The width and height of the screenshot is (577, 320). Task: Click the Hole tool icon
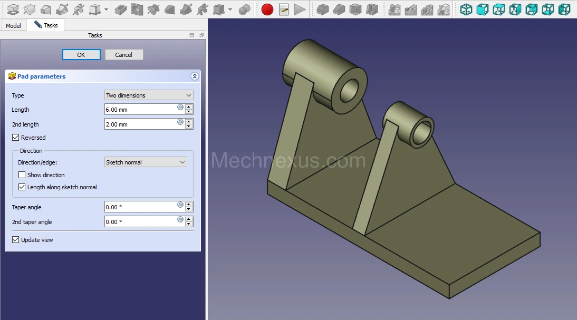coord(137,9)
